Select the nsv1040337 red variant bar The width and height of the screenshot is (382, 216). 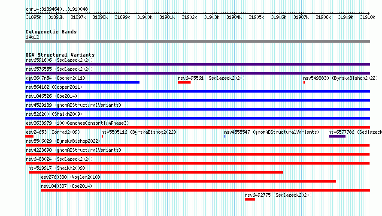[206, 190]
